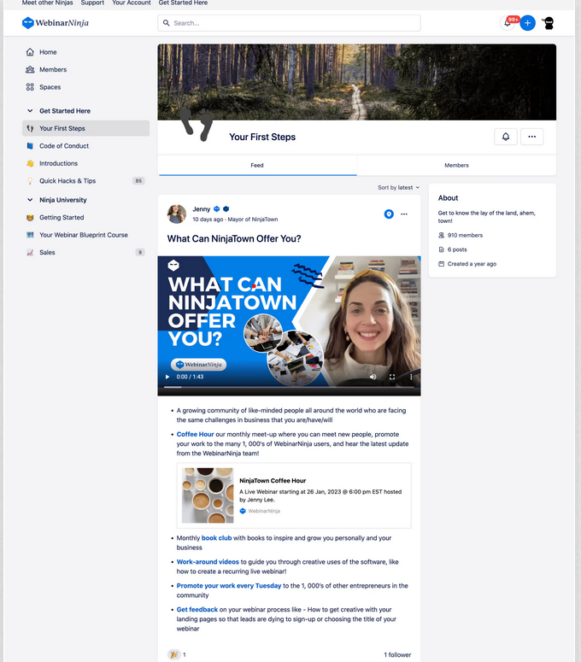Open the NinjaTown Coffee Hour card thumbnail
The width and height of the screenshot is (581, 662).
click(x=208, y=495)
